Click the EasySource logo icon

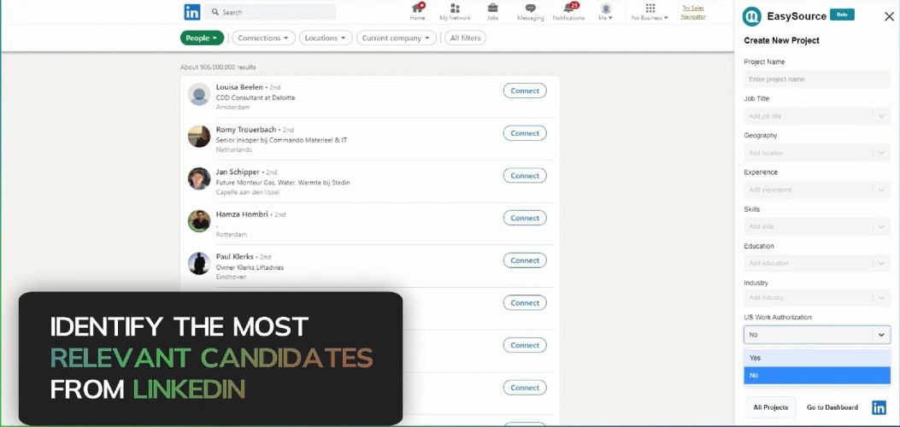(752, 16)
